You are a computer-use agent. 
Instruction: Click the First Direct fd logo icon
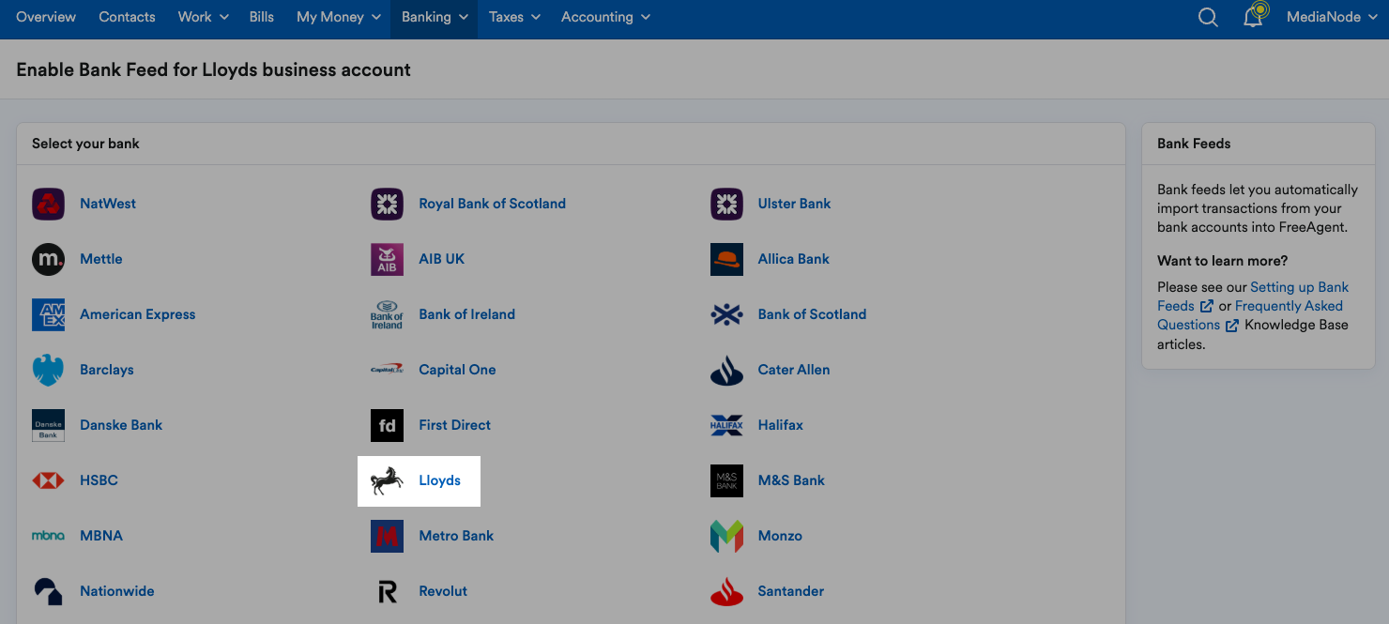(x=387, y=425)
